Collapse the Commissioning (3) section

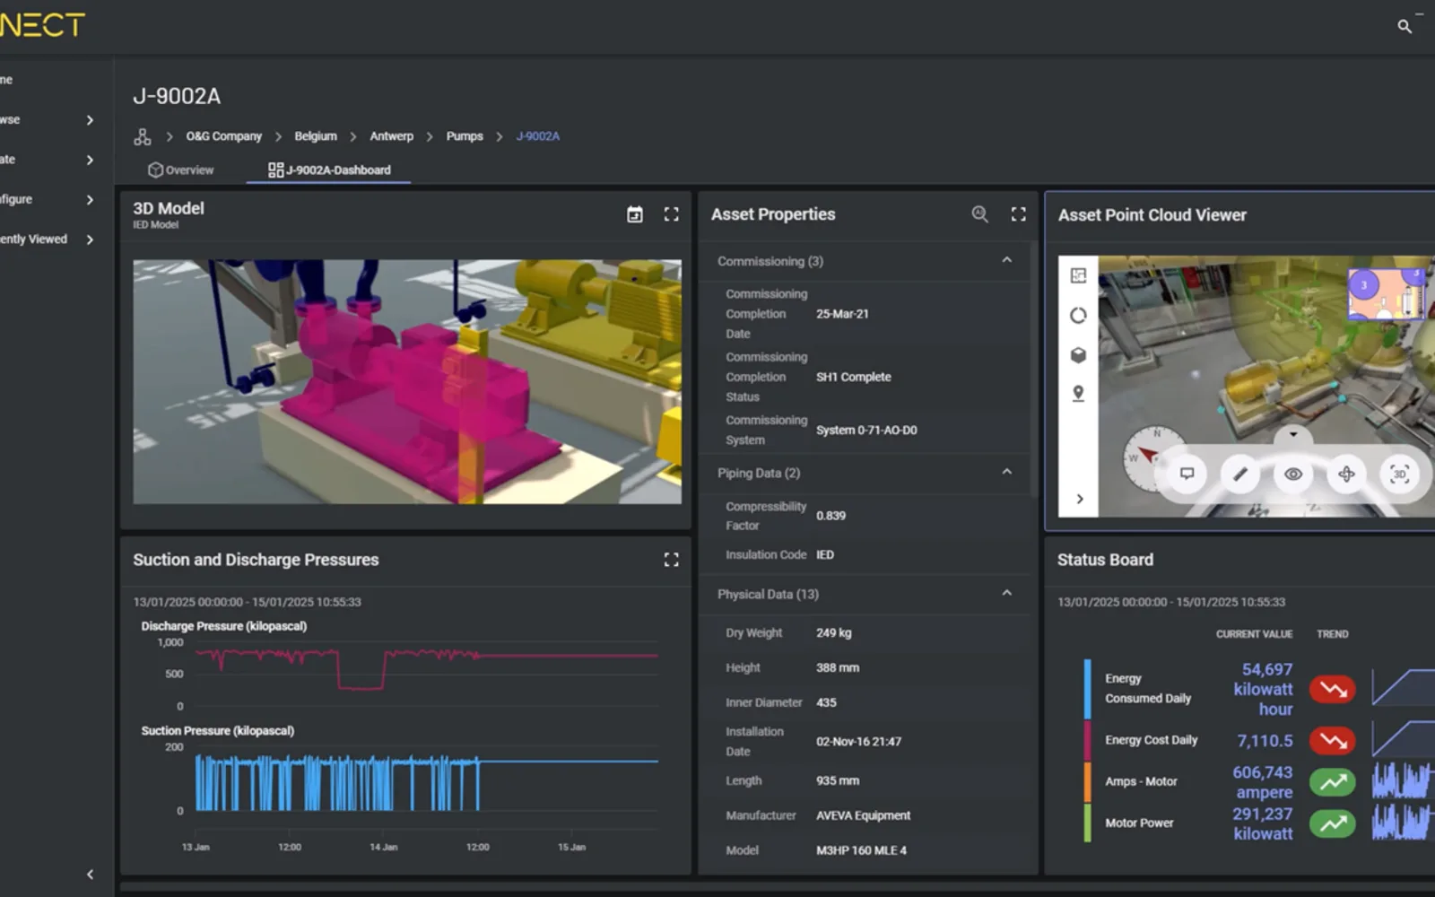point(1007,260)
